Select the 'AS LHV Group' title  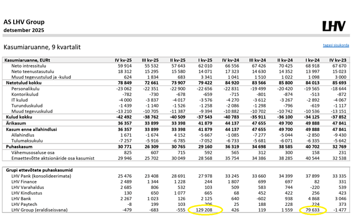pyautogui.click(x=24, y=22)
